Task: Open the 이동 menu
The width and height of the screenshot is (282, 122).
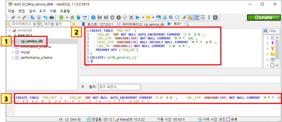Action: tap(53, 11)
